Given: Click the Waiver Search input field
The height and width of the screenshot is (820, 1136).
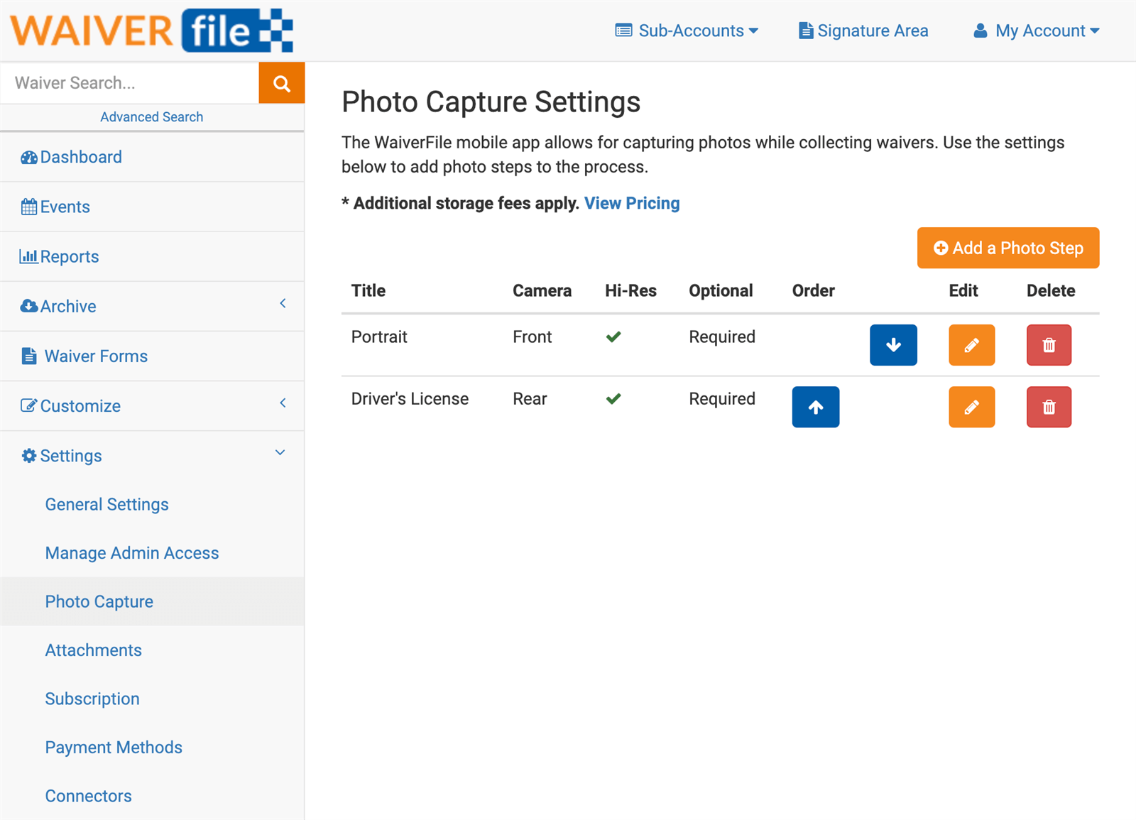Looking at the screenshot, I should click(x=128, y=82).
